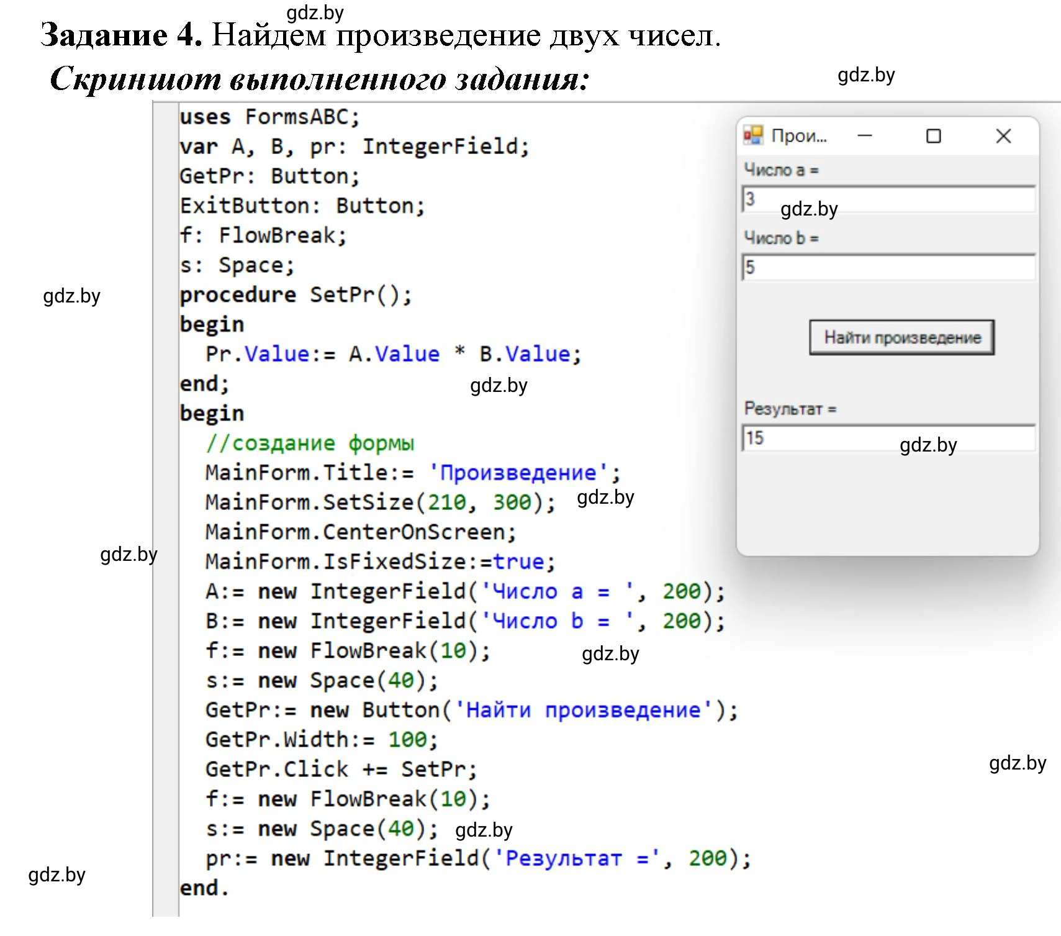The width and height of the screenshot is (1061, 936).
Task: Click the line 'MainForm.IsFixedSize:=true;'
Action: click(381, 561)
